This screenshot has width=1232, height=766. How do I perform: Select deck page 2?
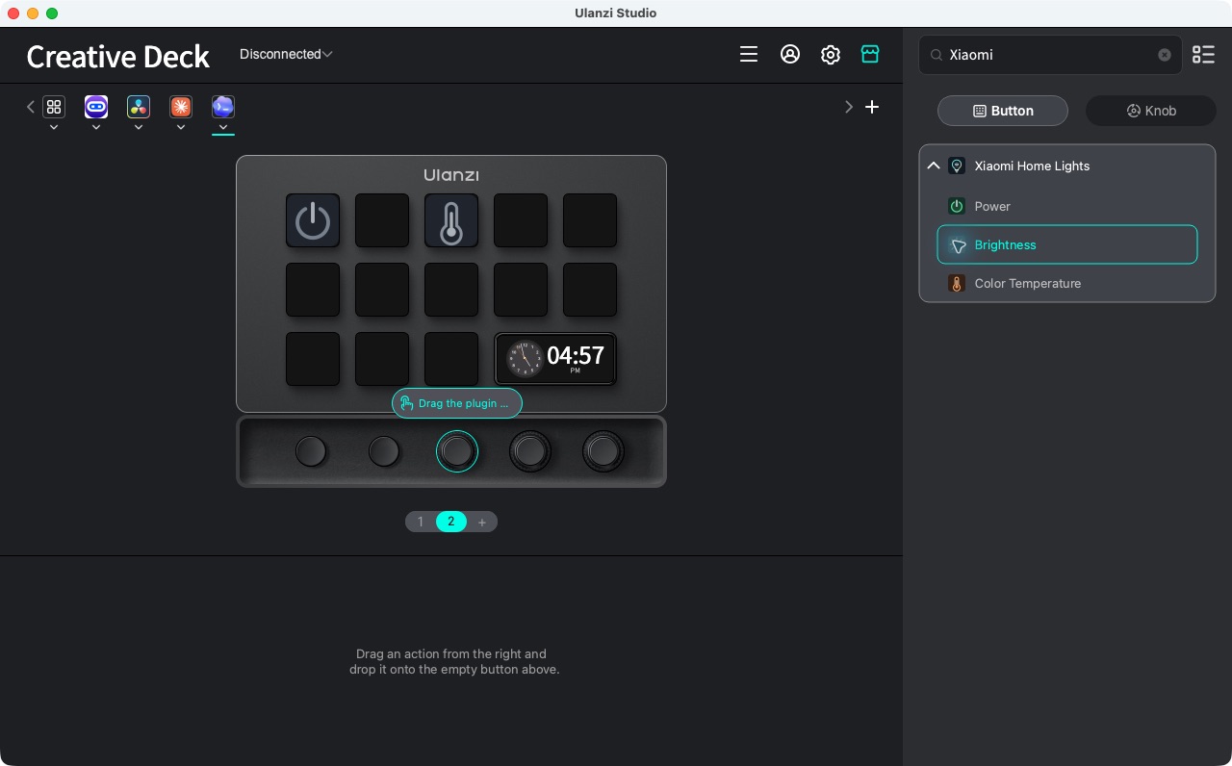(x=451, y=522)
